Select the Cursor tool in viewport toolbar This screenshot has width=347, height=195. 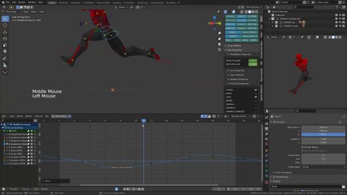[5, 25]
